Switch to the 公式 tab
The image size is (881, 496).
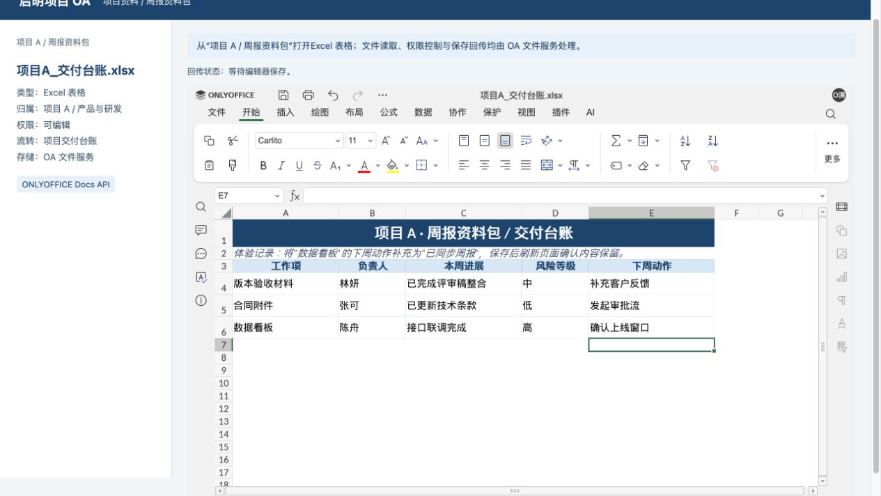coord(389,112)
